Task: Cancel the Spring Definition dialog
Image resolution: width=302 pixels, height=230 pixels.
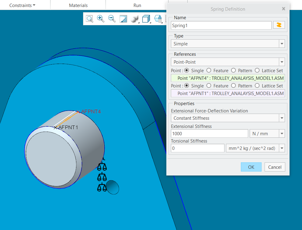Action: point(274,167)
